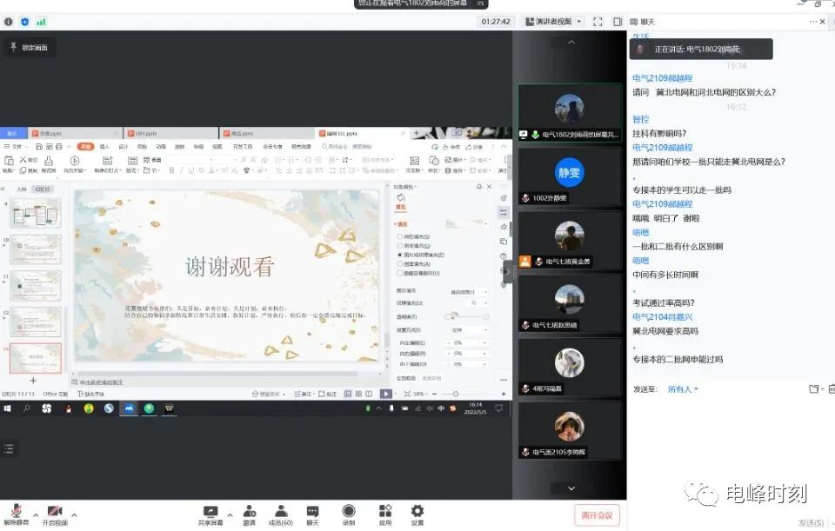Viewport: 835px width, 531px height.
Task: Expand video options arrow beside camera
Action: pyautogui.click(x=74, y=514)
